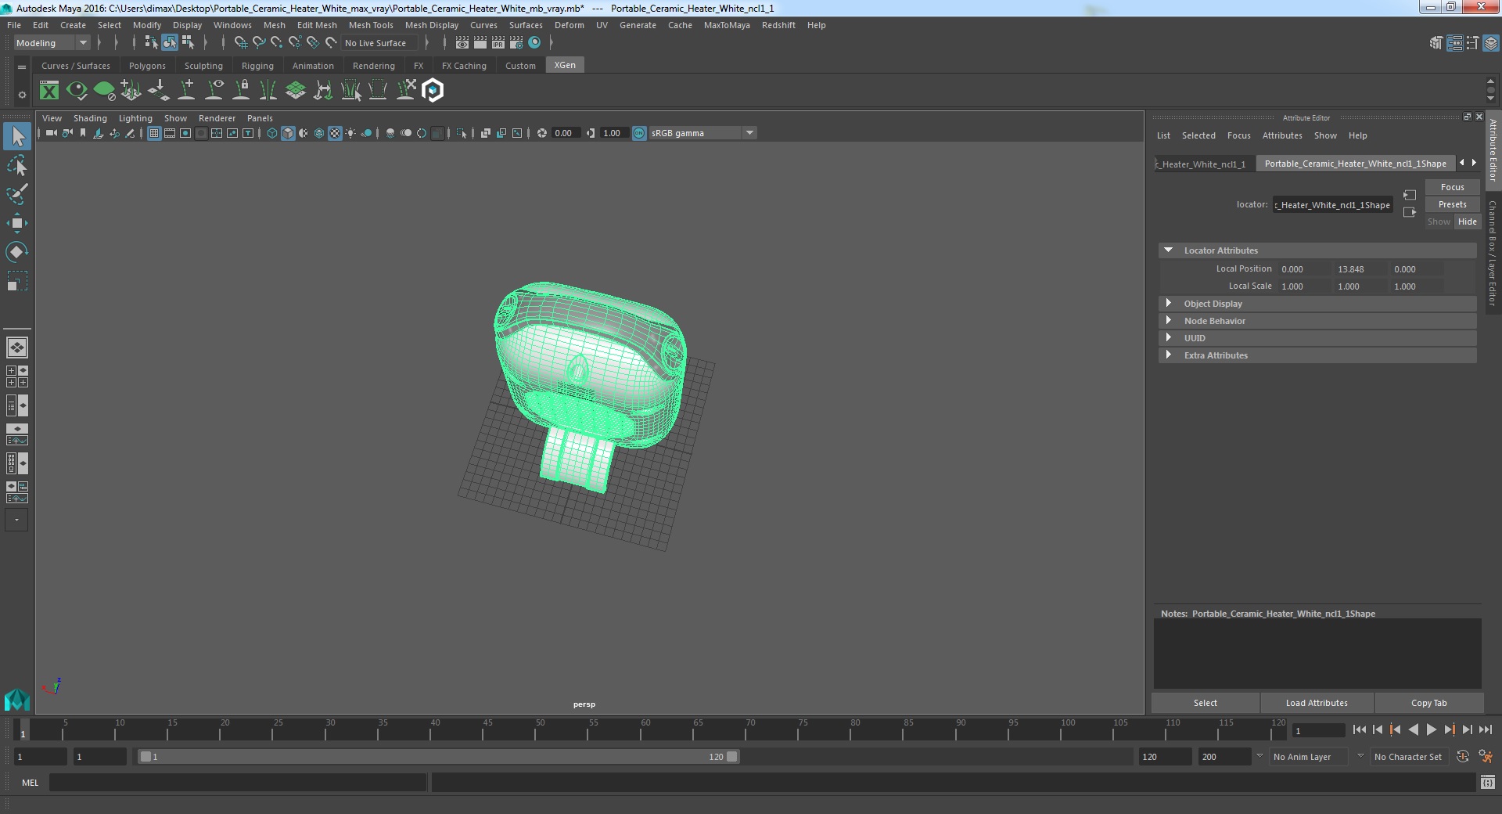The image size is (1502, 814).
Task: Click the four pane layout icon
Action: point(17,376)
